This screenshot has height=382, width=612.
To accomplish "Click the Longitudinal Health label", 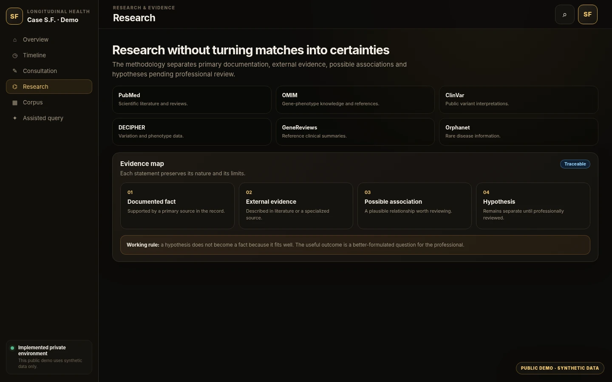I will coord(59,11).
